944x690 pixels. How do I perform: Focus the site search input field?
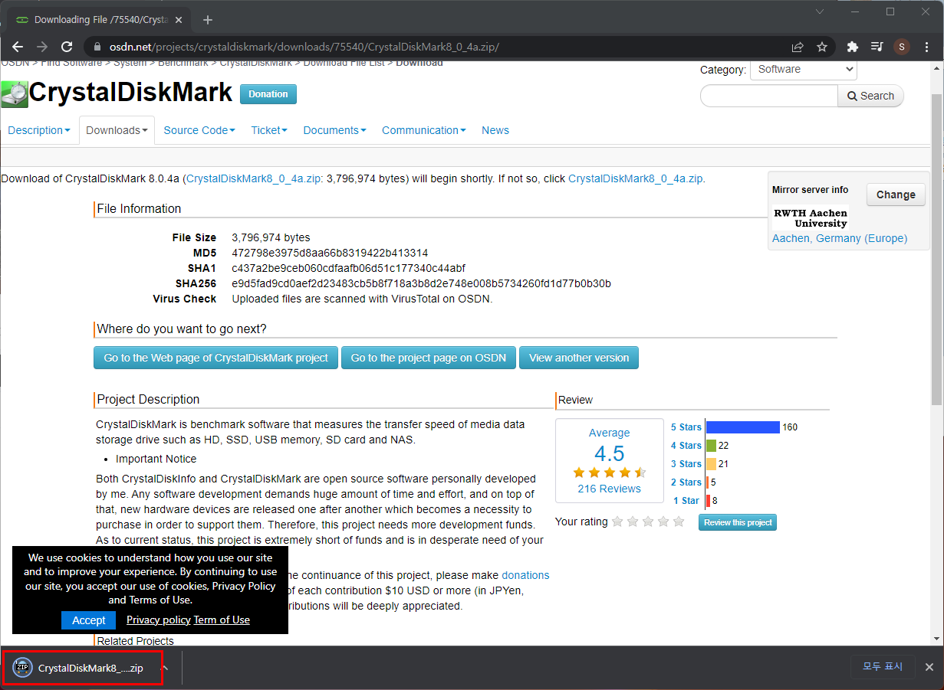pos(769,96)
